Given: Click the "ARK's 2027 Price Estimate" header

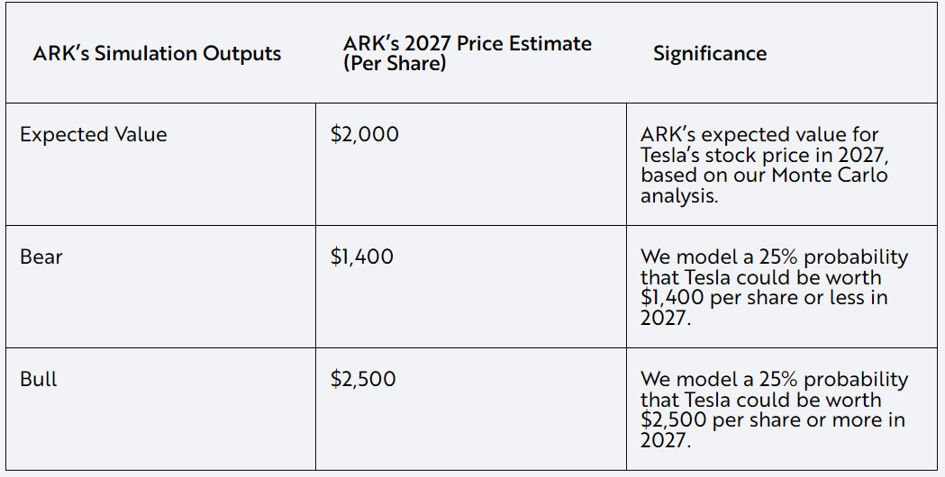Looking at the screenshot, I should [x=467, y=43].
